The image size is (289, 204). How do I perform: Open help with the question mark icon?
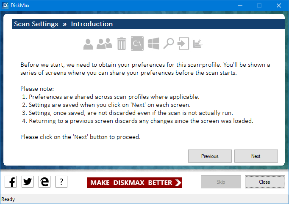click(x=61, y=182)
